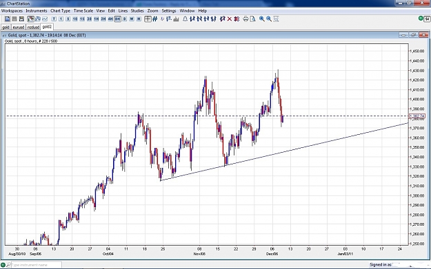Click the green connection status icon at top right
Screen dimensions: 431x269
pos(421,19)
